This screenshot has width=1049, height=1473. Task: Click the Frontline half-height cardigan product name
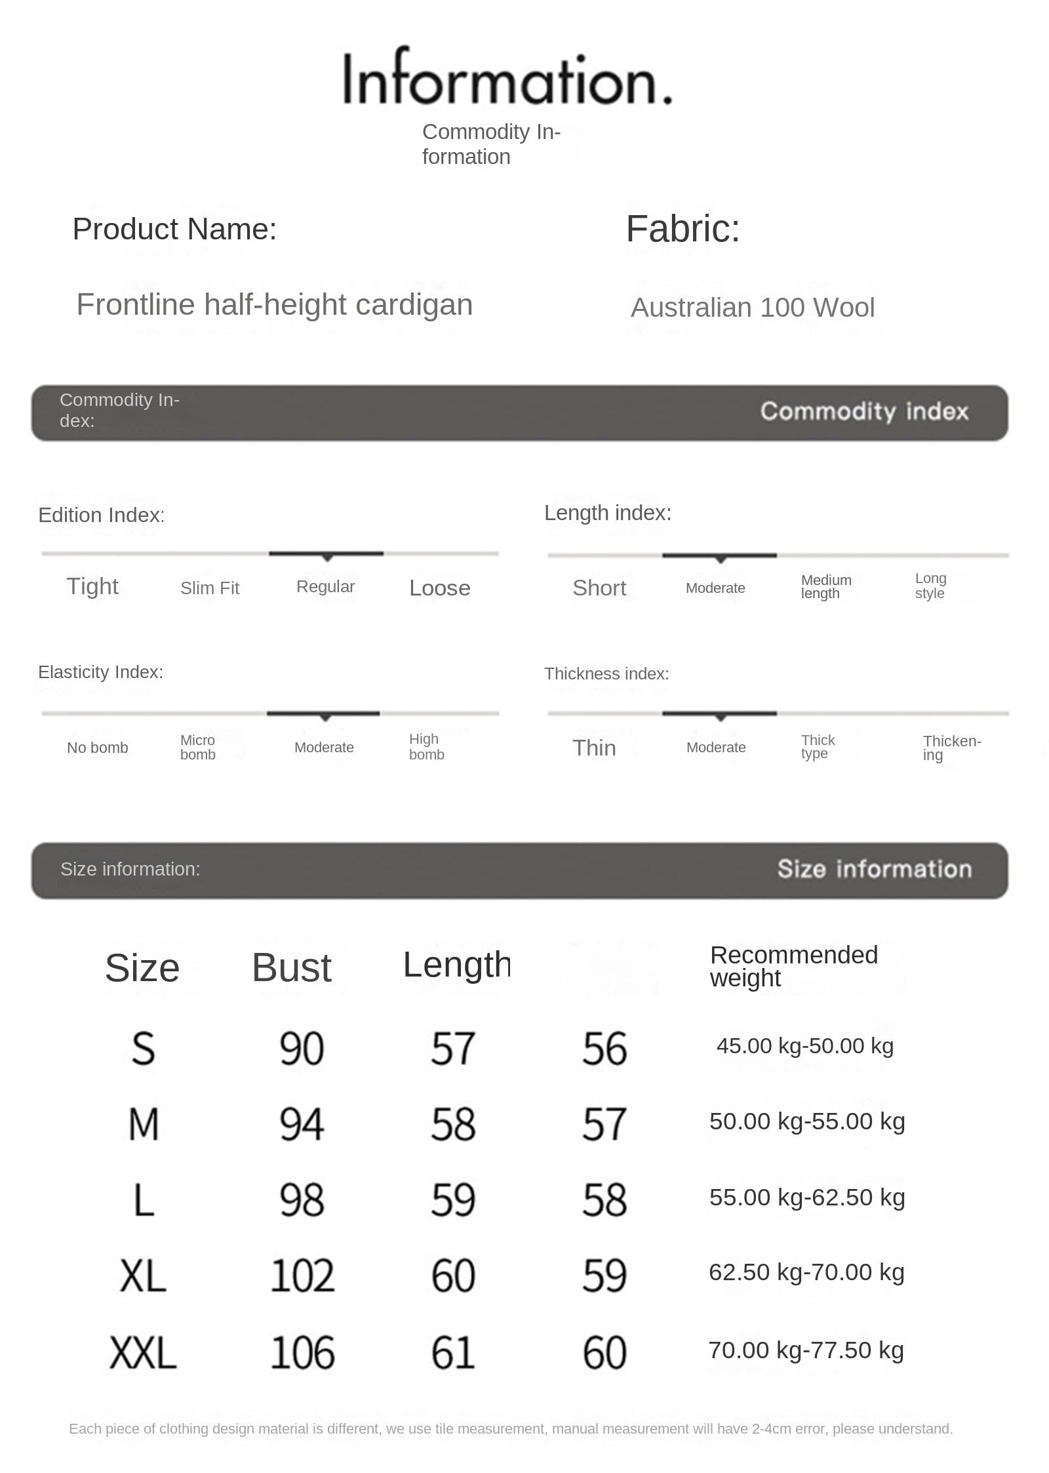coord(275,304)
